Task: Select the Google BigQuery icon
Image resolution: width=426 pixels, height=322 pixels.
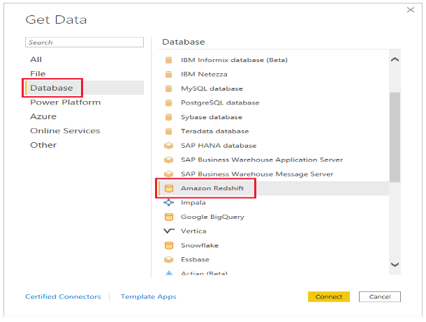Action: click(168, 217)
